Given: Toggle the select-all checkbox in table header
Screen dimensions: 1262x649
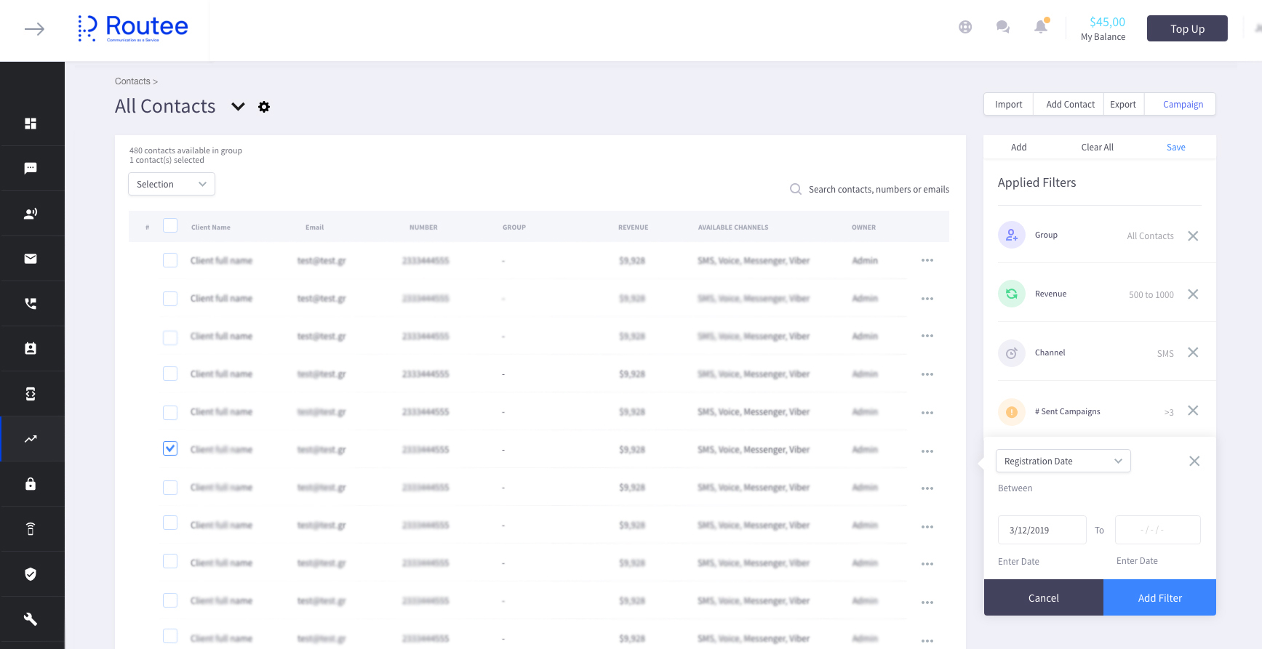Looking at the screenshot, I should click(x=170, y=225).
